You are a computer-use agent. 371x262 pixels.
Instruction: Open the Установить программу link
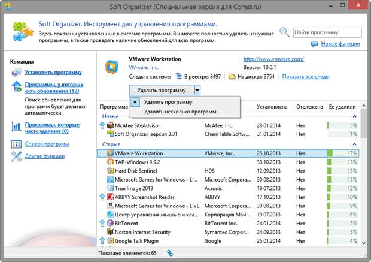coord(53,72)
